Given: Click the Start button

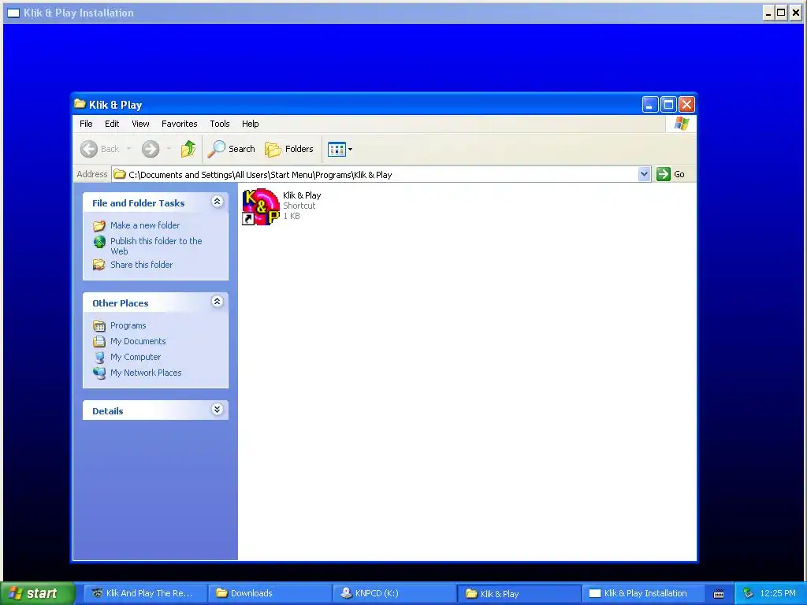Looking at the screenshot, I should 37,593.
